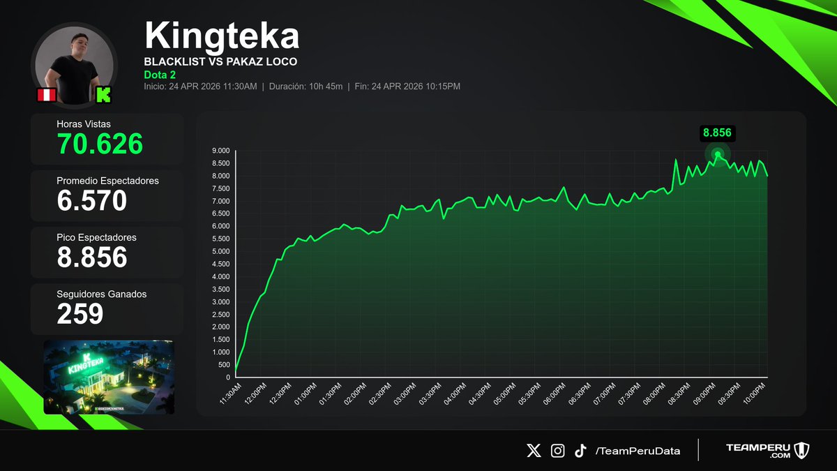Click the Horas Vistas label
The image size is (837, 471).
tap(84, 124)
